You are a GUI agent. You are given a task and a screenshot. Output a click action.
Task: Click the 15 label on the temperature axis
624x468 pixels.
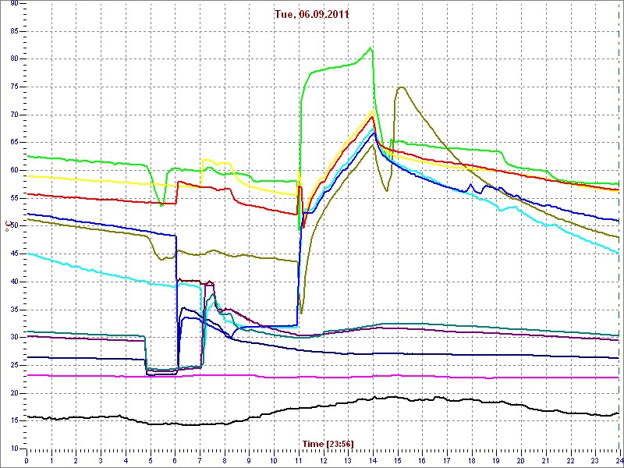pyautogui.click(x=14, y=421)
